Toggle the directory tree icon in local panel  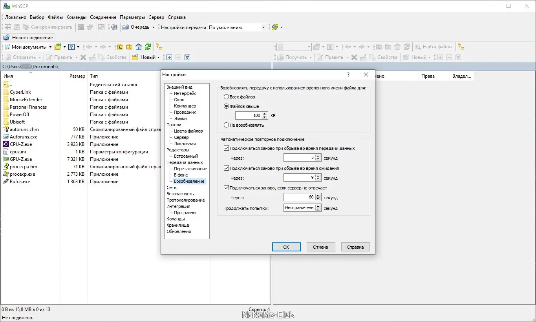159,47
